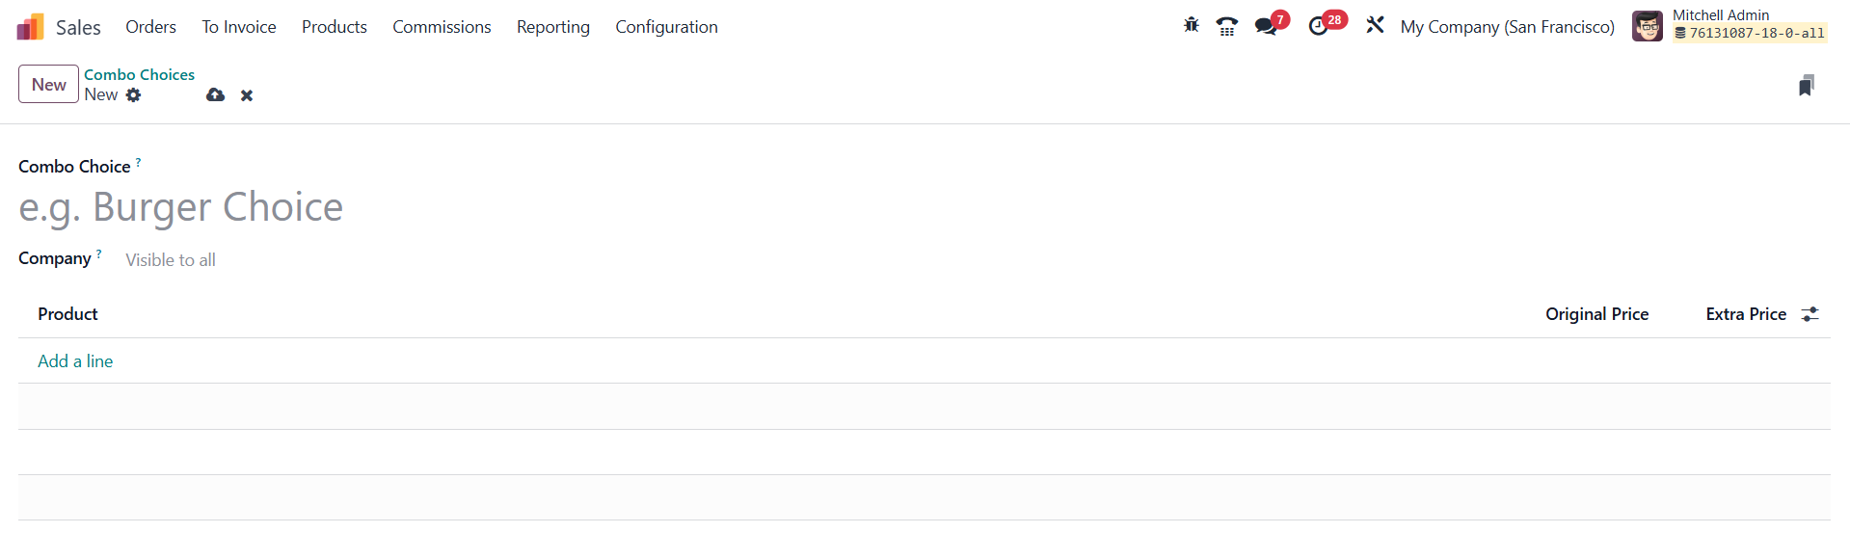Toggle optional columns settings icon

point(1810,314)
